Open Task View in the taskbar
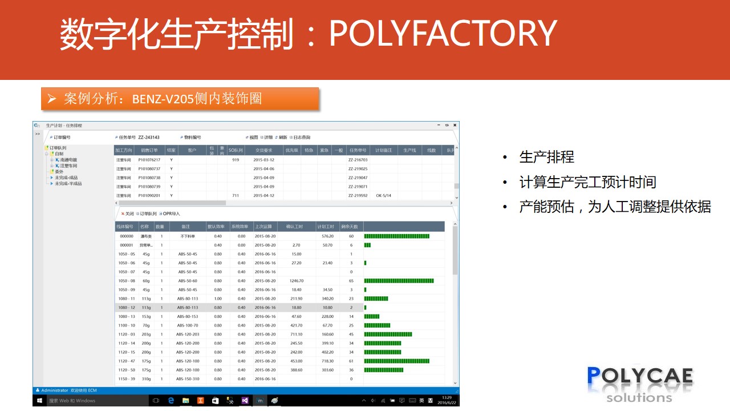This screenshot has height=411, width=730. point(156,401)
